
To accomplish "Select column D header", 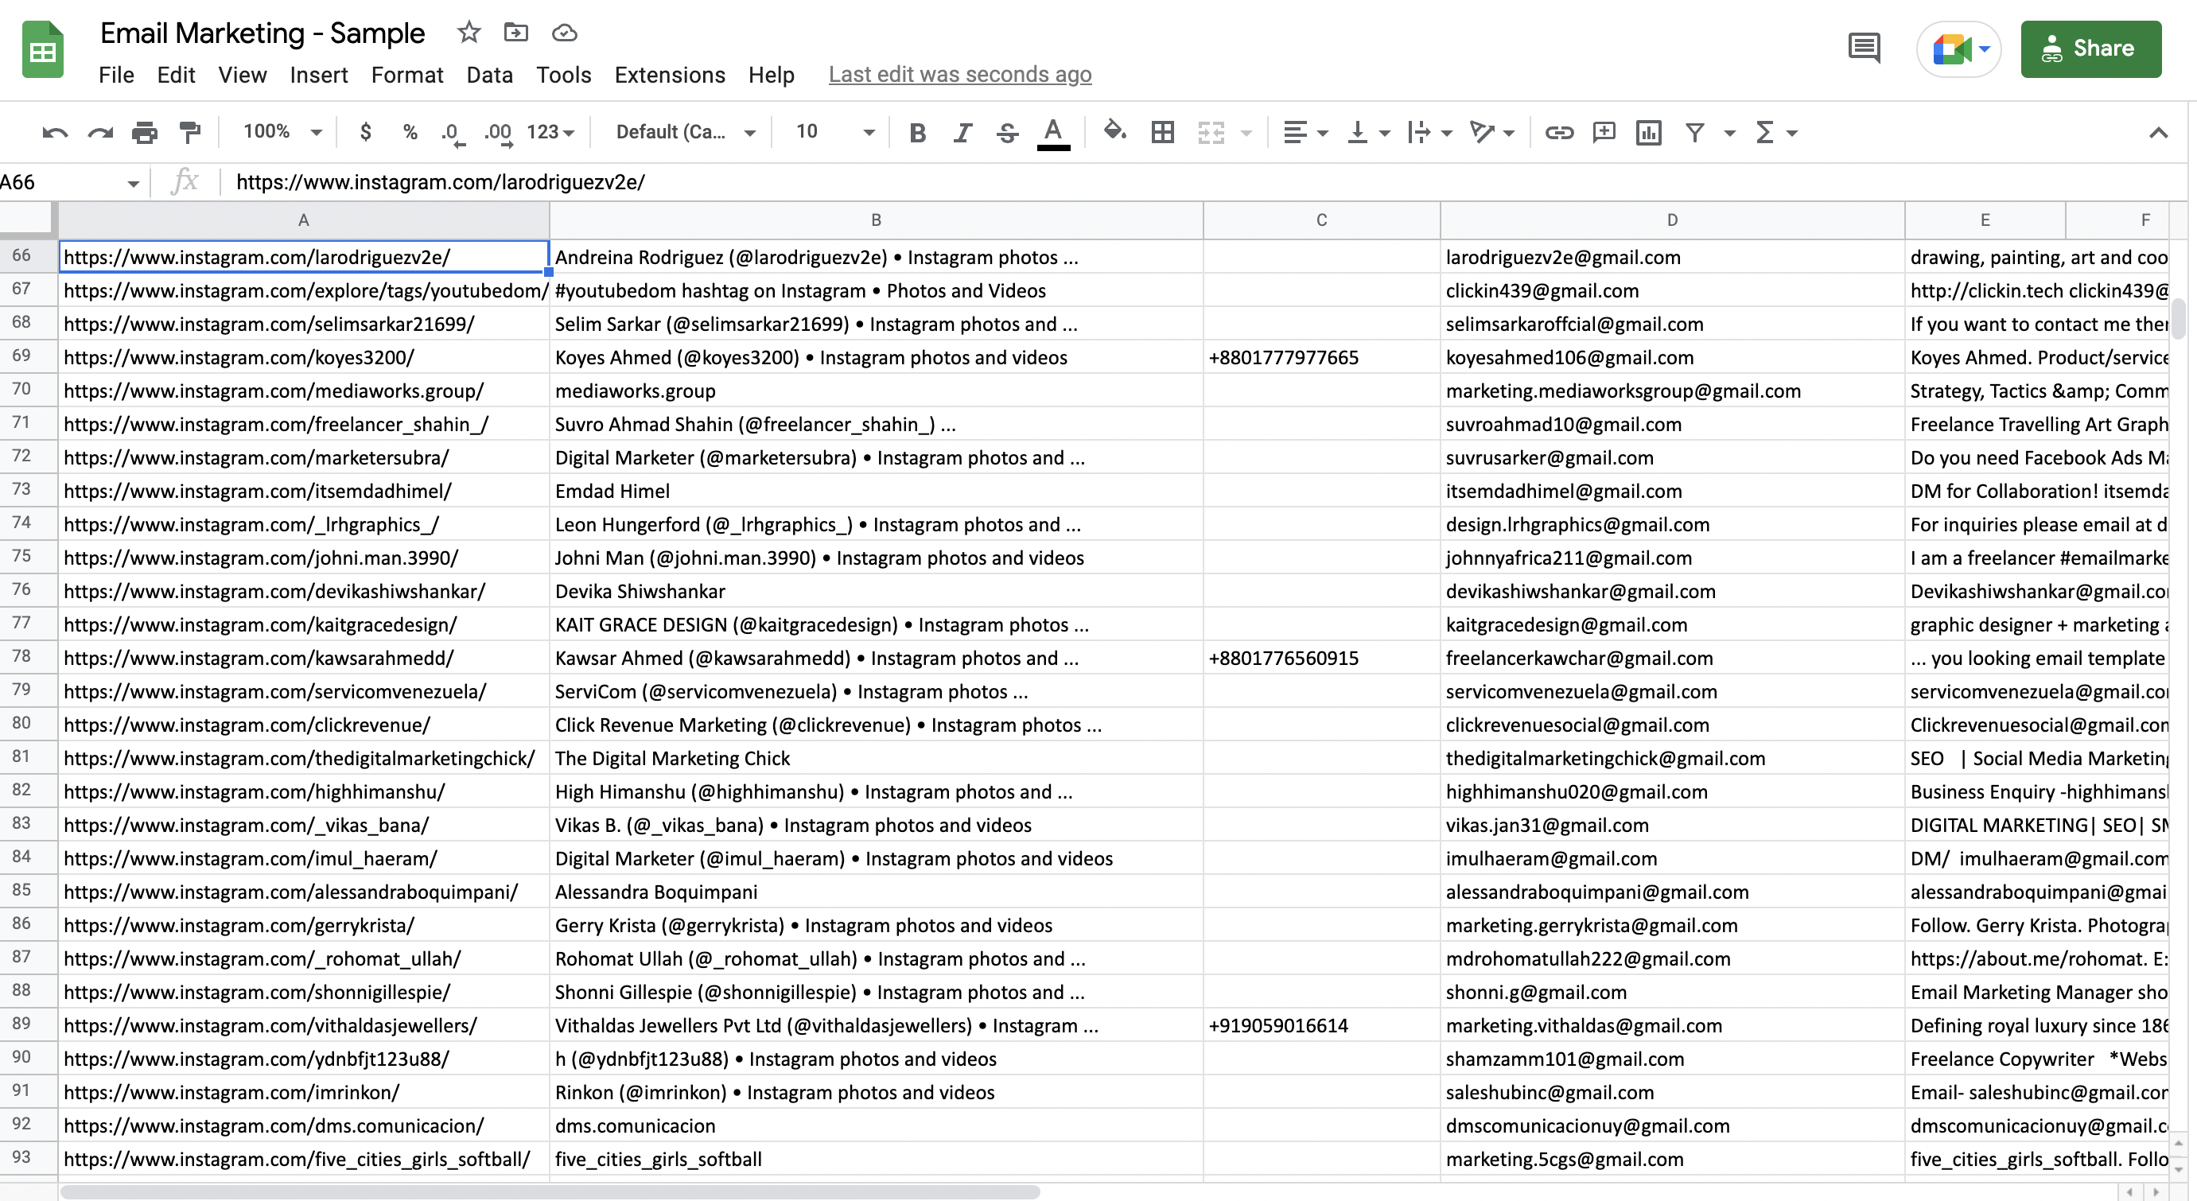I will [1672, 220].
